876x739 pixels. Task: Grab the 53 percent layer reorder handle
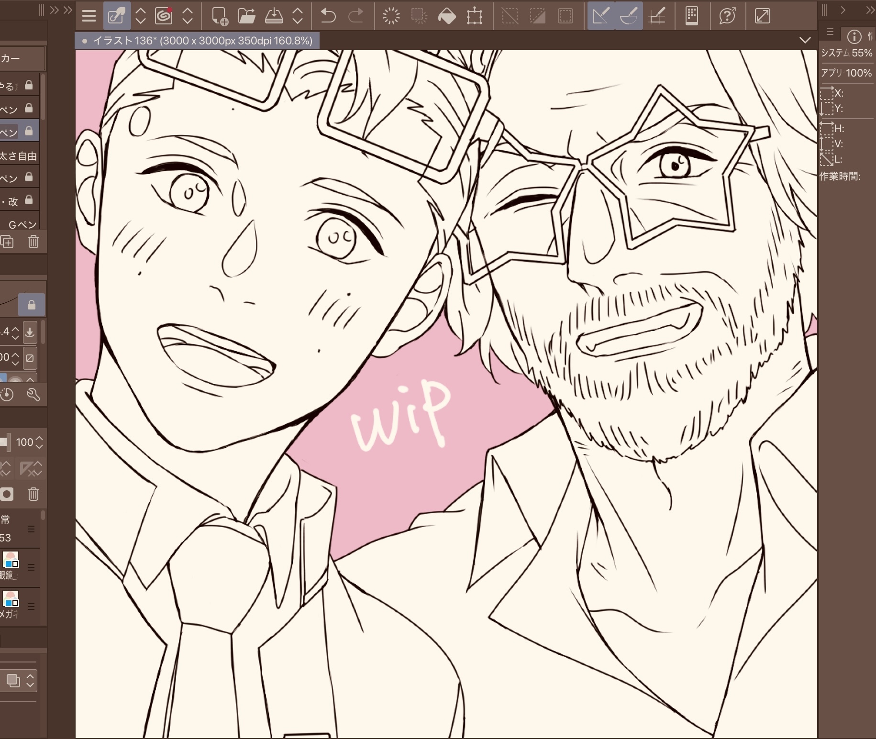pyautogui.click(x=32, y=529)
